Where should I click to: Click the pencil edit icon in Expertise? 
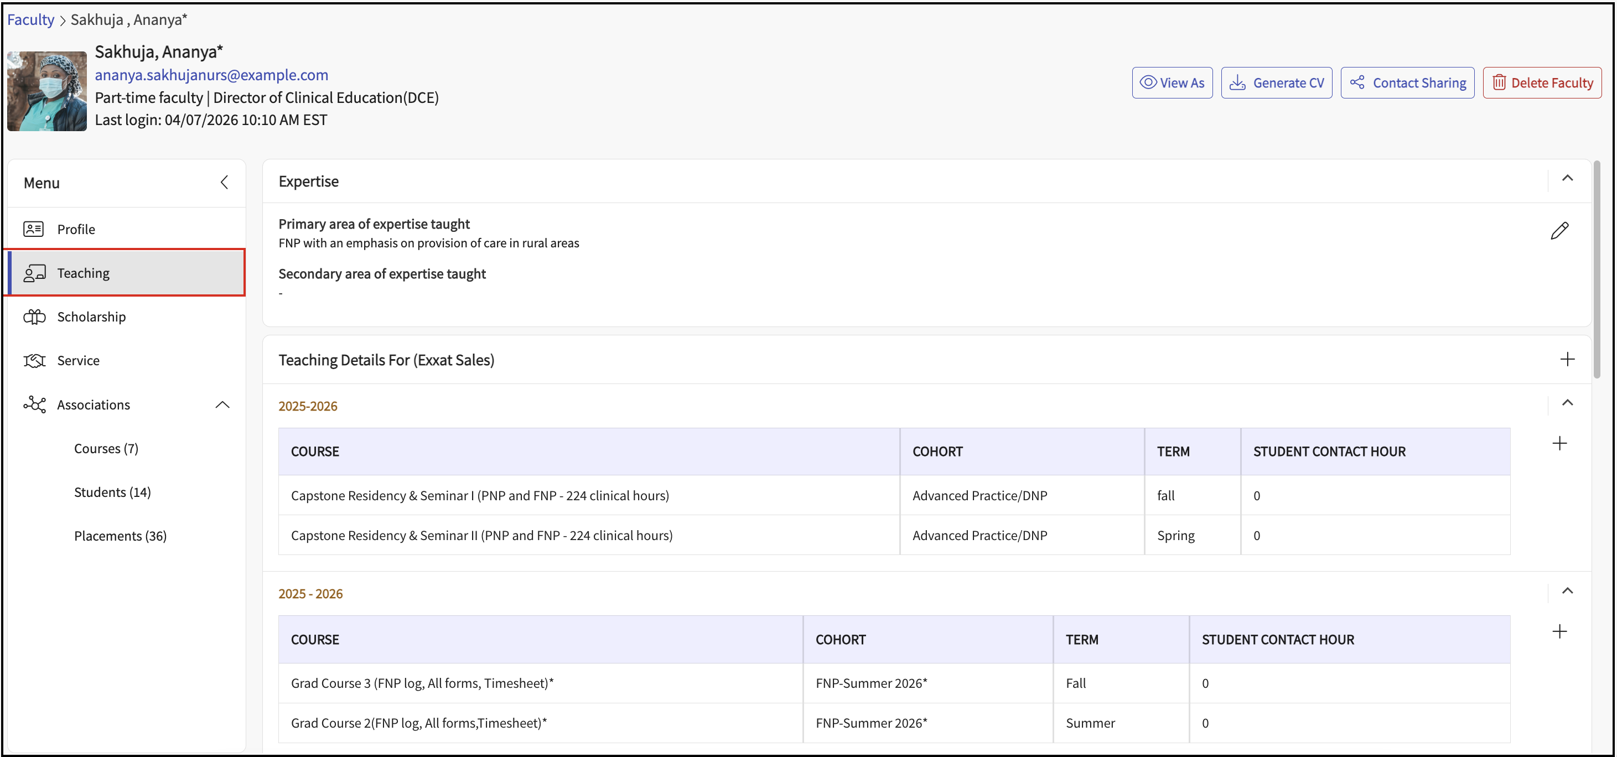click(x=1559, y=231)
